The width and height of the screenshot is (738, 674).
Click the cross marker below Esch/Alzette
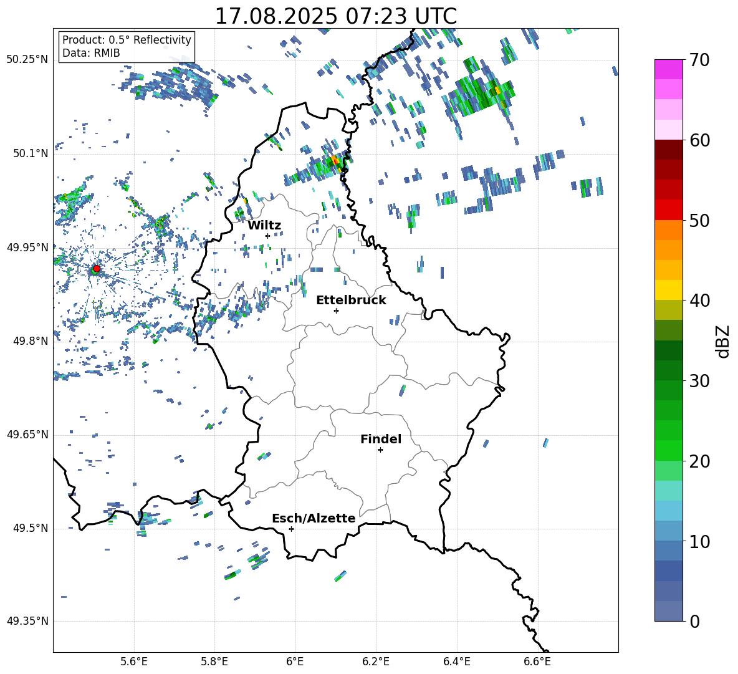pos(291,529)
